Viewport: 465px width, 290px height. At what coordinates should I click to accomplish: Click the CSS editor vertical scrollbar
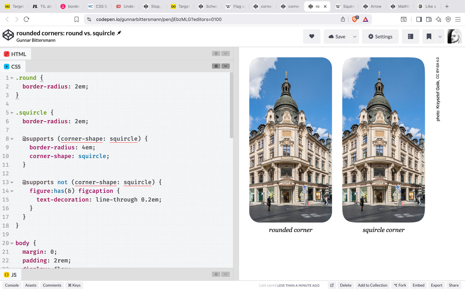point(231,105)
